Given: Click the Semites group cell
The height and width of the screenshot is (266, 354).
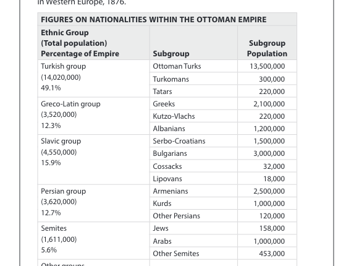Looking at the screenshot, I should [94, 241].
